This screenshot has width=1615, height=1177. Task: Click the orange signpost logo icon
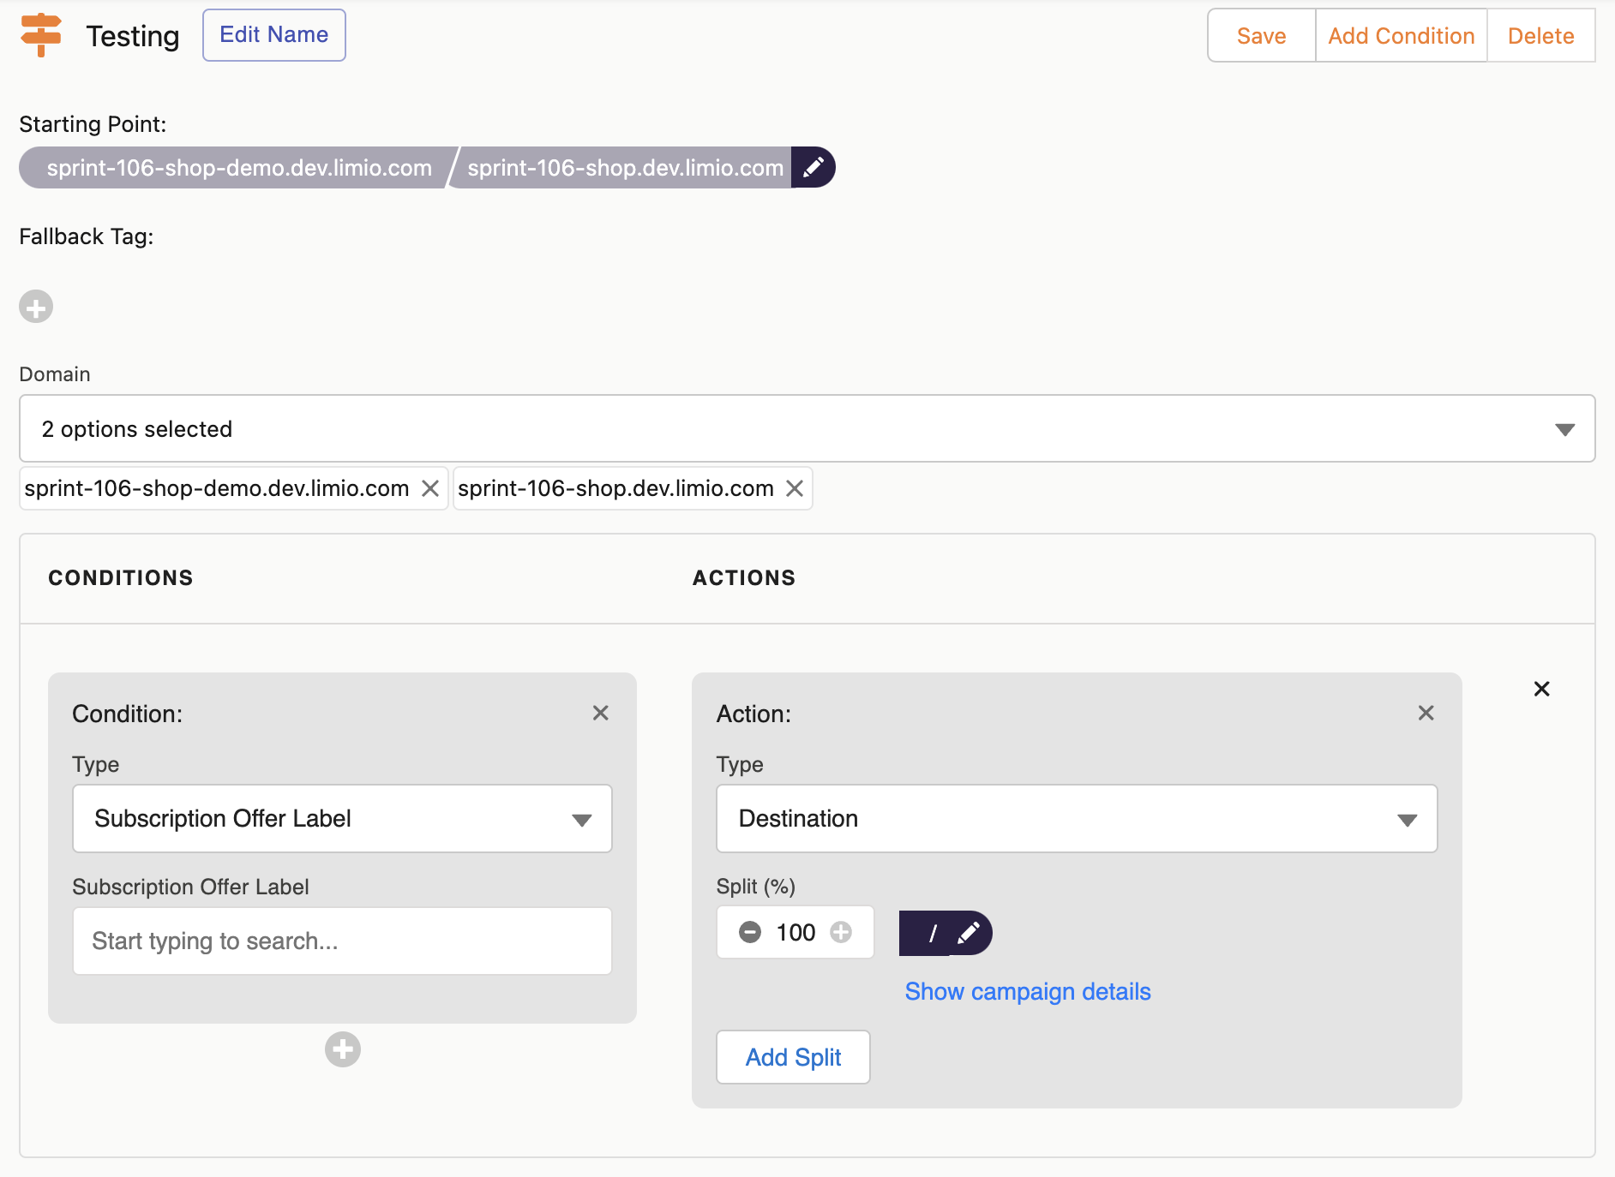41,35
